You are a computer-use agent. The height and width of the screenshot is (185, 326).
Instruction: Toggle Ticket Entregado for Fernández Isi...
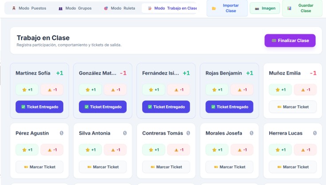coord(166,107)
